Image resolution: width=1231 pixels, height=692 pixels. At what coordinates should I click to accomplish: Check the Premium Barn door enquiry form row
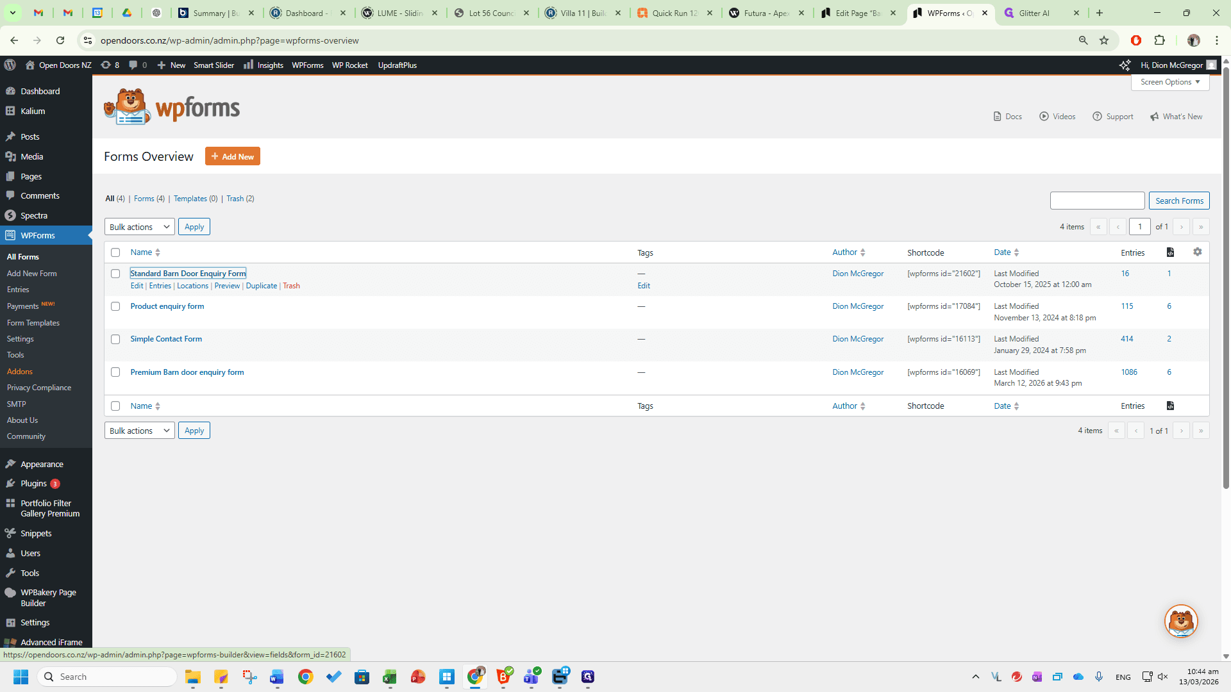115,372
